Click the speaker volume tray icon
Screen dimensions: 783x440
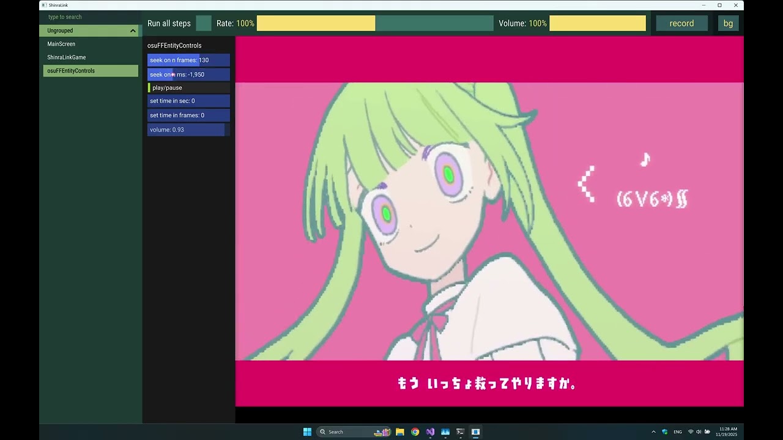[699, 432]
